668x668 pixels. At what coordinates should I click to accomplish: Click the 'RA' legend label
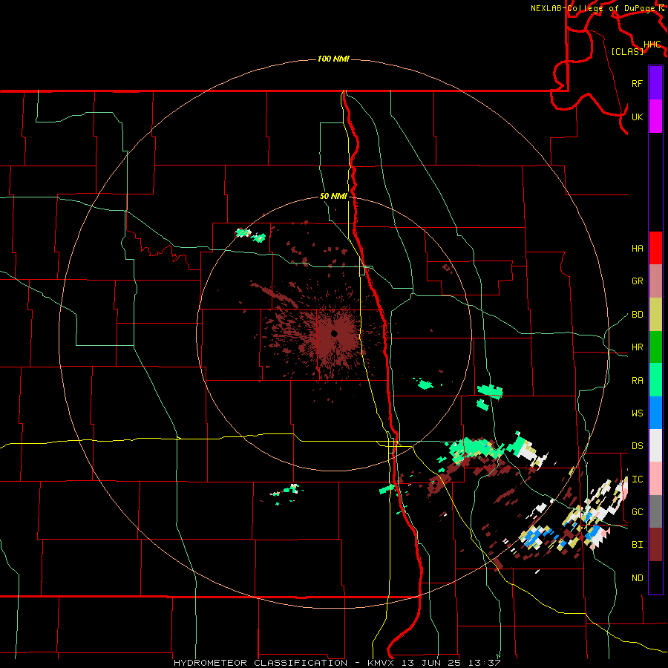pos(637,381)
